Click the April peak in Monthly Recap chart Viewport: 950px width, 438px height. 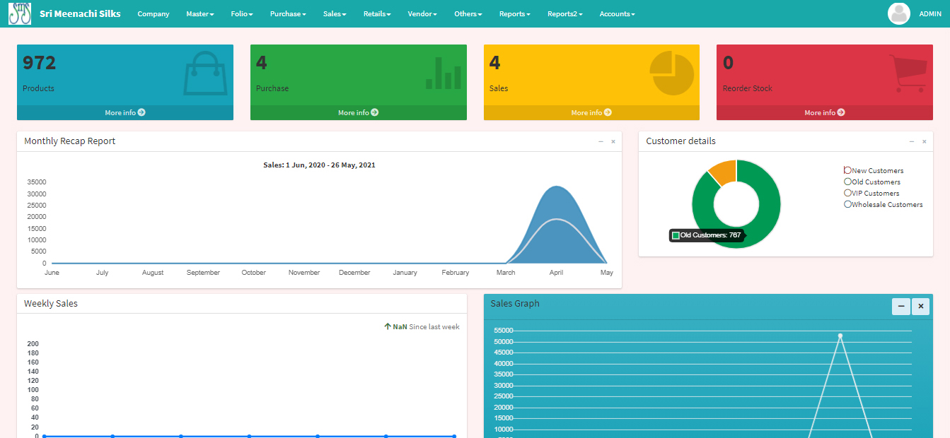(557, 188)
